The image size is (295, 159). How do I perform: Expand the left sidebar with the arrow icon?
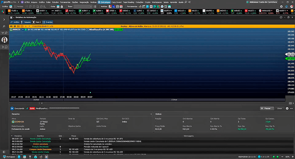click(x=4, y=19)
